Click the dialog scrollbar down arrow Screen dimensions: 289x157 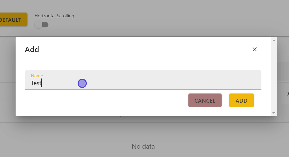tap(274, 113)
